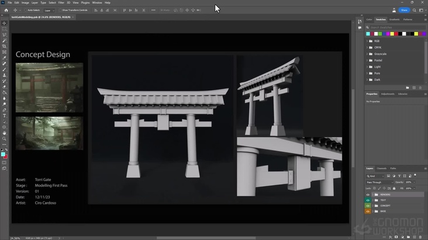Select the Spot Healing Brush tool
Screen dimensions: 428x240
[4, 63]
